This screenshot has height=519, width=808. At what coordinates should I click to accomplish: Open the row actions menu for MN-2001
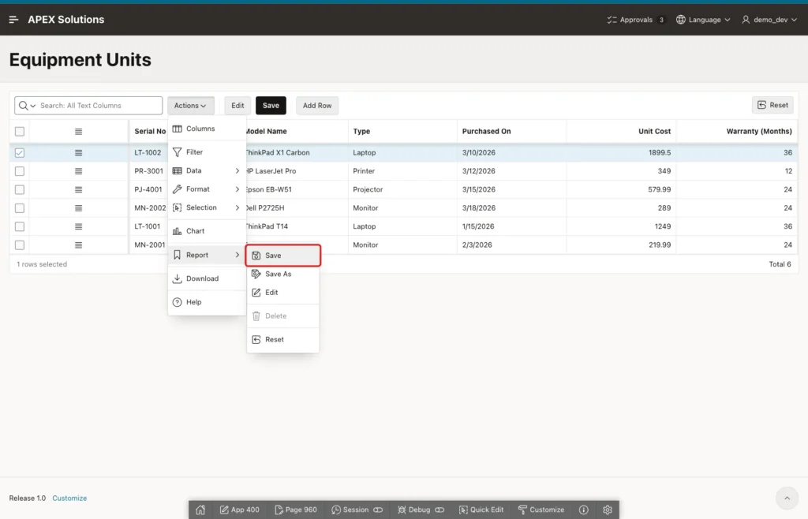[78, 245]
